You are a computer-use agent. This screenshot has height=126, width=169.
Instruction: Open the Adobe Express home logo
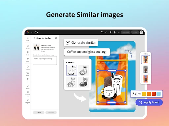pos(28,32)
